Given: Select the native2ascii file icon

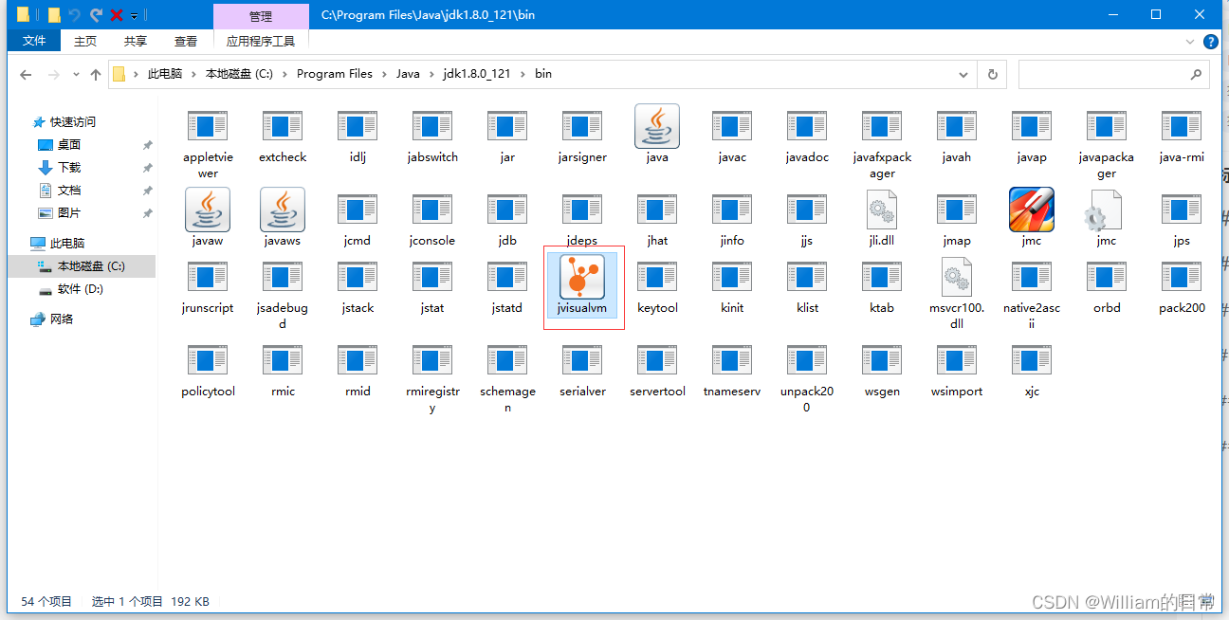Looking at the screenshot, I should (x=1032, y=277).
